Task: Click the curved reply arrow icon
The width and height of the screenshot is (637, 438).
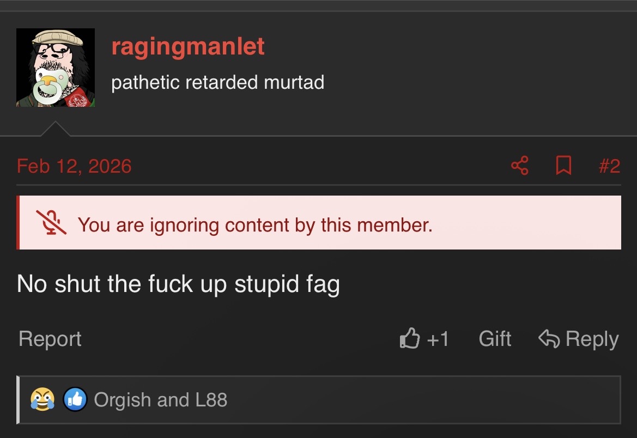Action: (x=549, y=338)
